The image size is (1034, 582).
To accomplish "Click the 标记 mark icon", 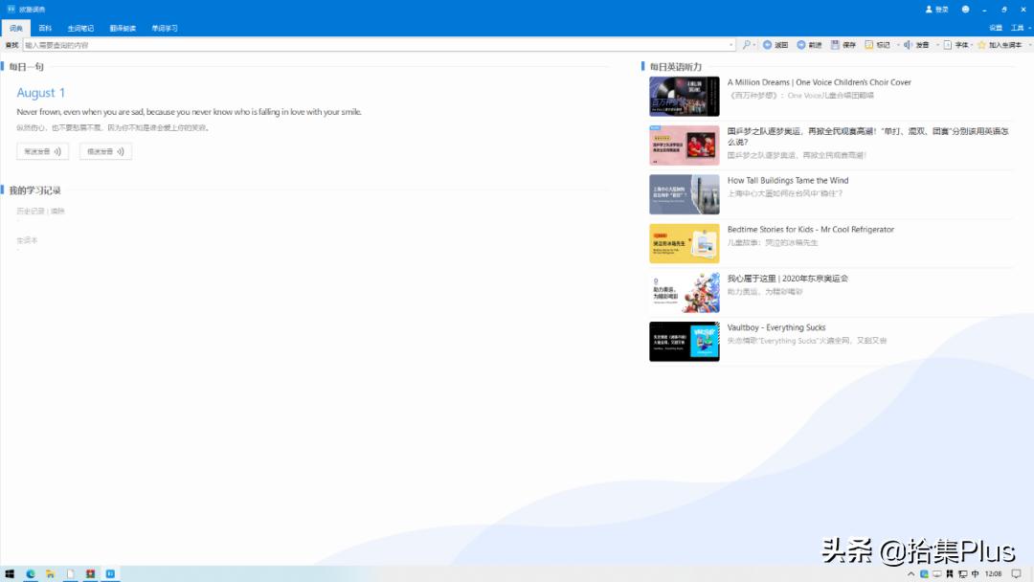I will (869, 45).
